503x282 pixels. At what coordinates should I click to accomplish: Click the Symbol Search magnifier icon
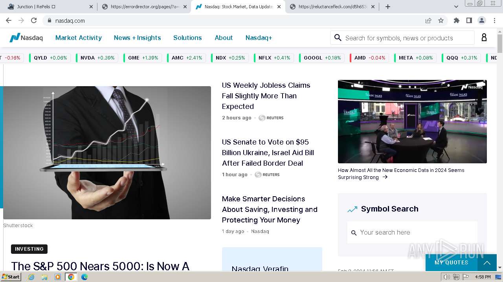[354, 233]
